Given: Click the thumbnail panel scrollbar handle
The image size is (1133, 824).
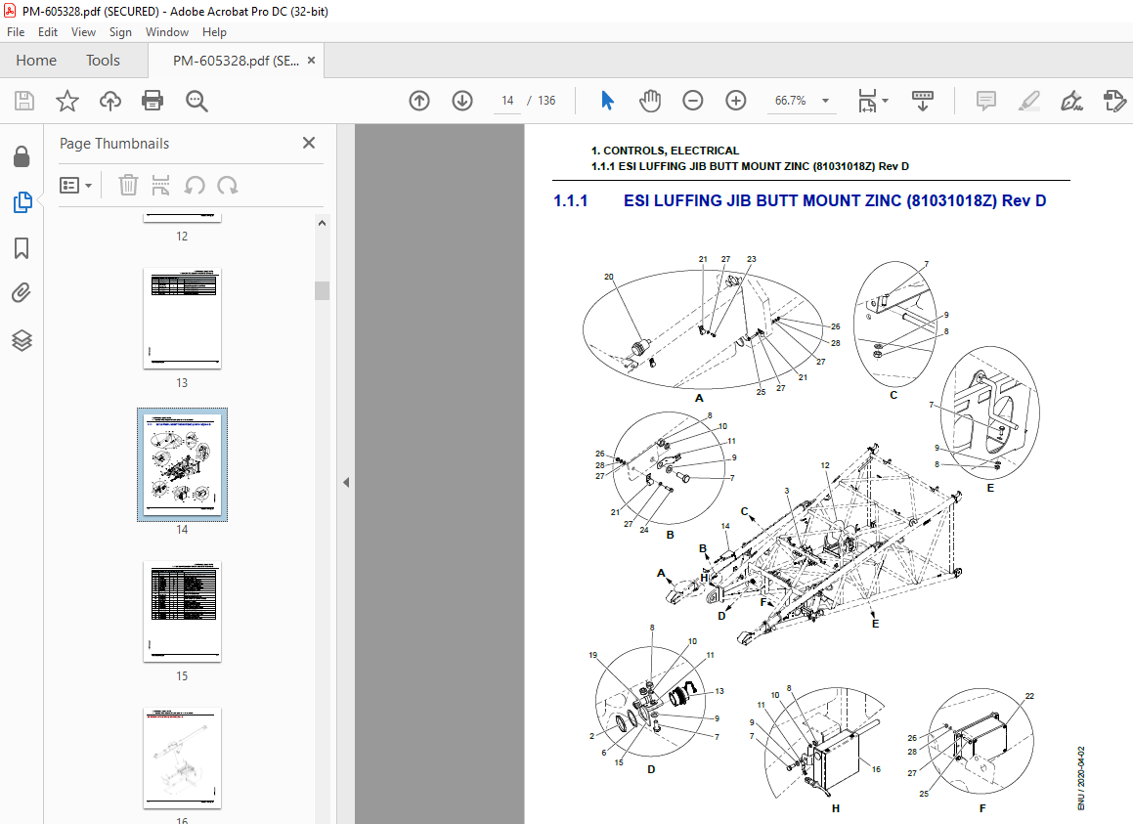Looking at the screenshot, I should click(322, 290).
